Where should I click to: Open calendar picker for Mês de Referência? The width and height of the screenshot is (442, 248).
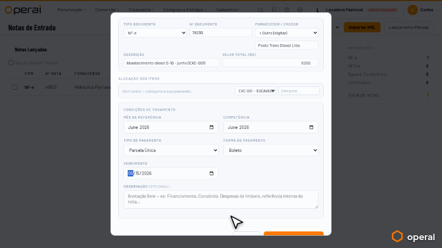(211, 127)
